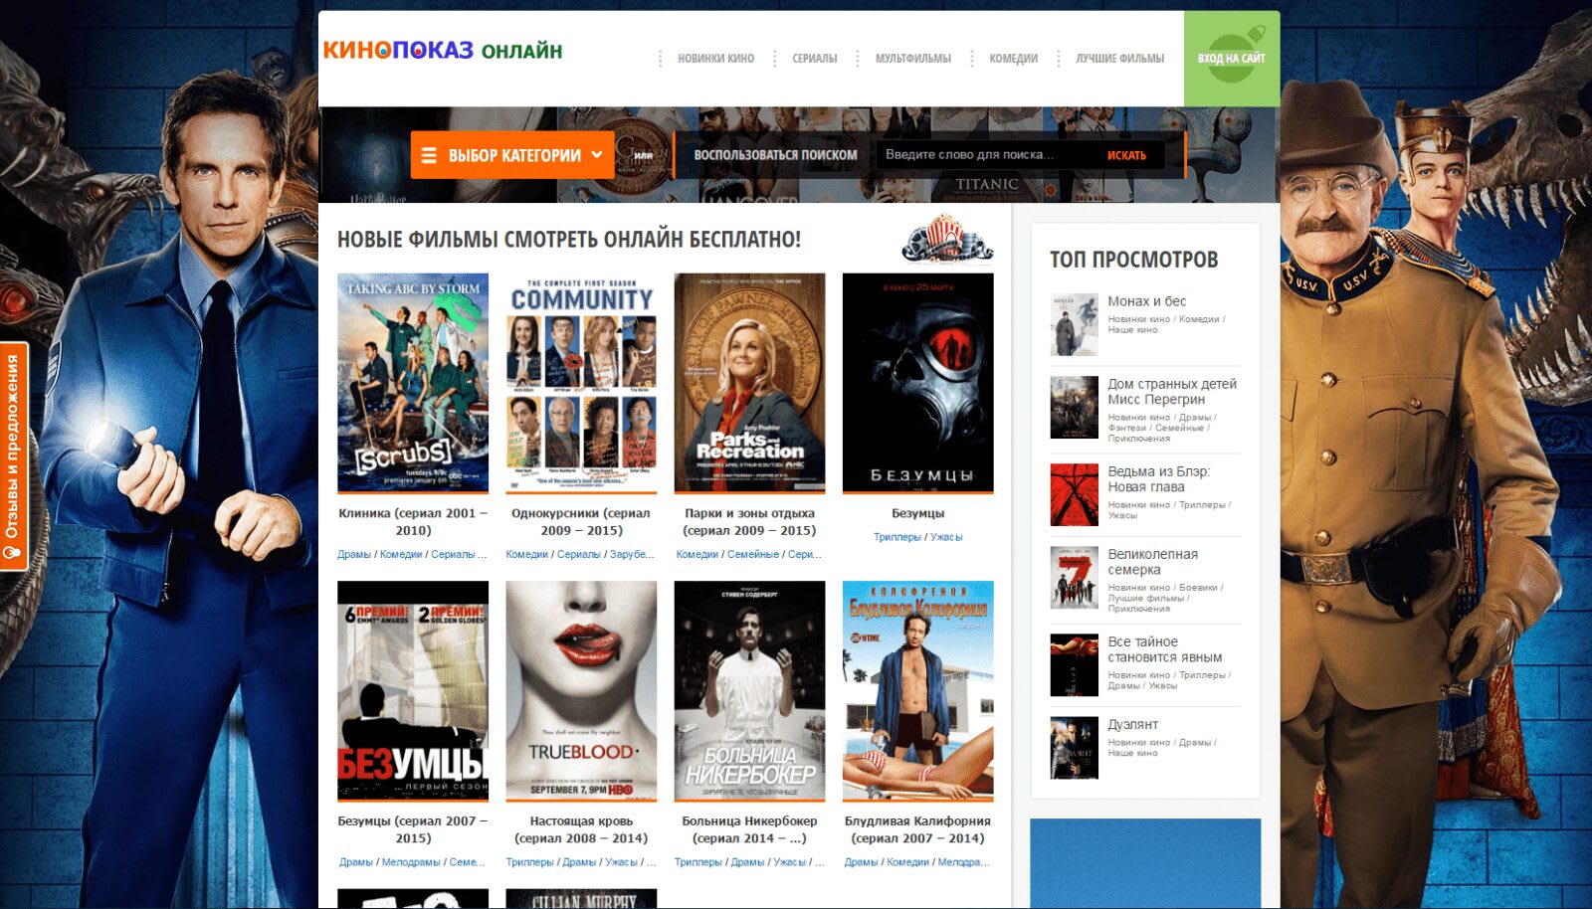This screenshot has height=909, width=1592.
Task: Click title Безумцы (сериал 2007 – 2015)
Action: (x=413, y=829)
